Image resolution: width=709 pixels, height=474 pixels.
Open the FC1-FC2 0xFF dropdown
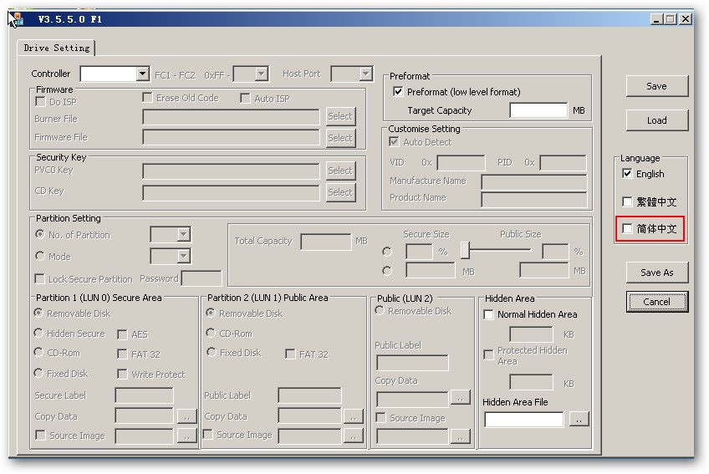262,74
